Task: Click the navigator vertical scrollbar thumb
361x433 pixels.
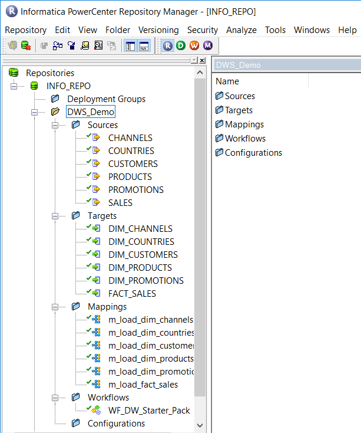Action: pyautogui.click(x=200, y=238)
